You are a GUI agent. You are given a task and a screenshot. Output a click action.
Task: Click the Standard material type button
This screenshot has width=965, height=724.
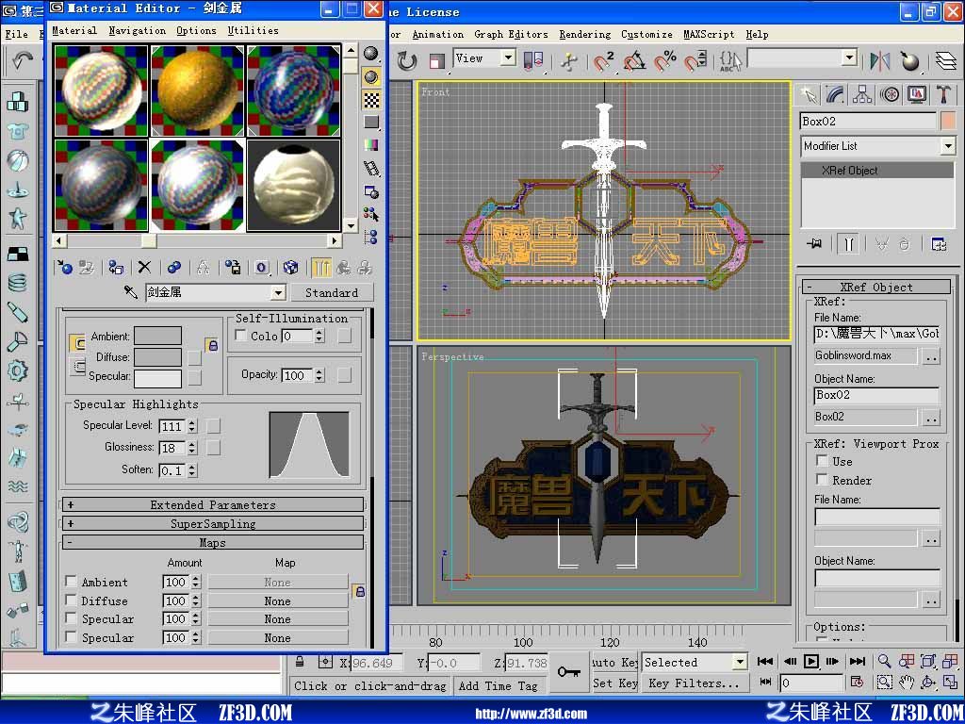pyautogui.click(x=332, y=292)
